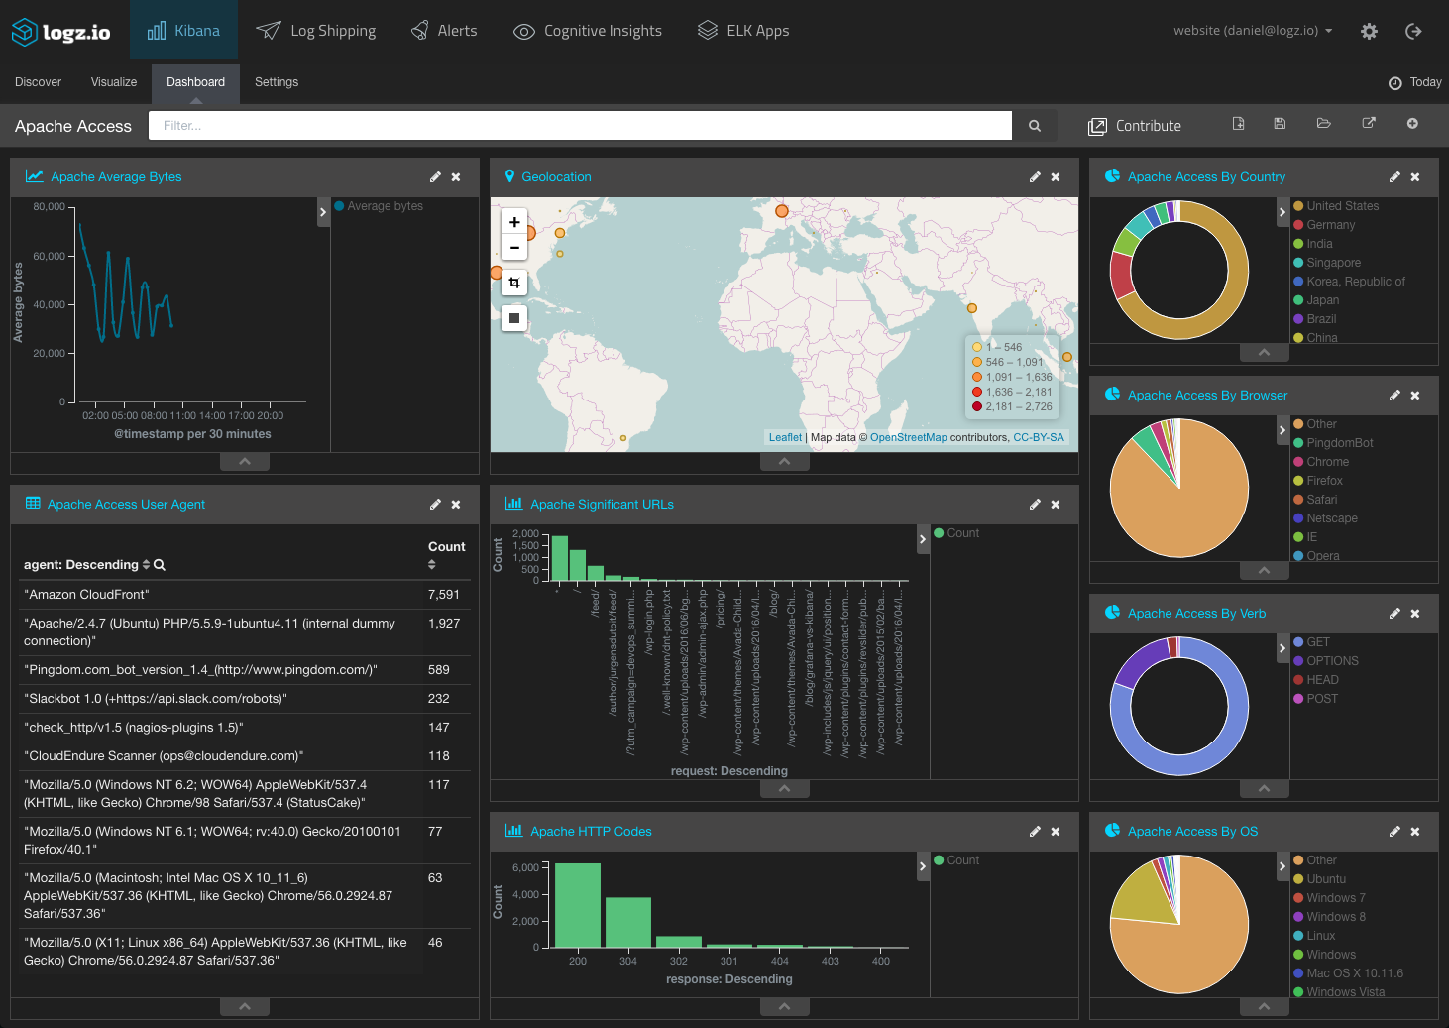Click the Filter input field
This screenshot has width=1449, height=1028.
click(580, 126)
